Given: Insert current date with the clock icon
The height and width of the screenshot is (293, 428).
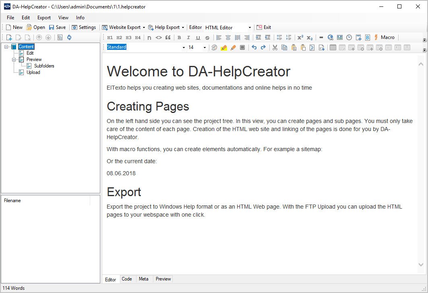Looking at the screenshot, I should click(349, 38).
